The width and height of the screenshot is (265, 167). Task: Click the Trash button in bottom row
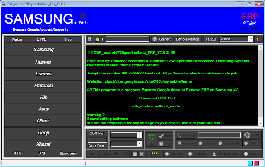pyautogui.click(x=92, y=154)
